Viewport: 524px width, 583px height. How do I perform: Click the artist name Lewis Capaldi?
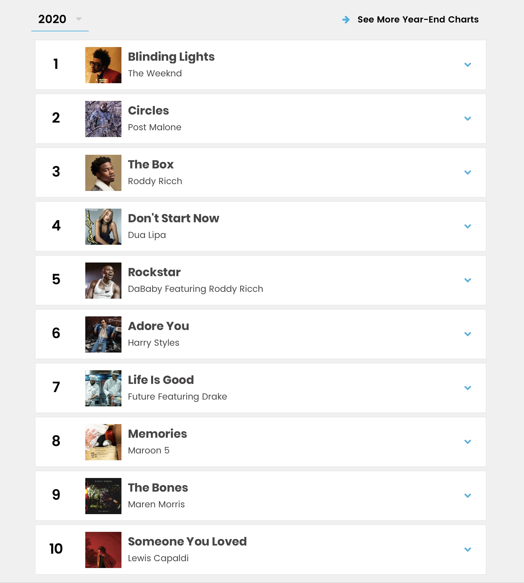158,558
